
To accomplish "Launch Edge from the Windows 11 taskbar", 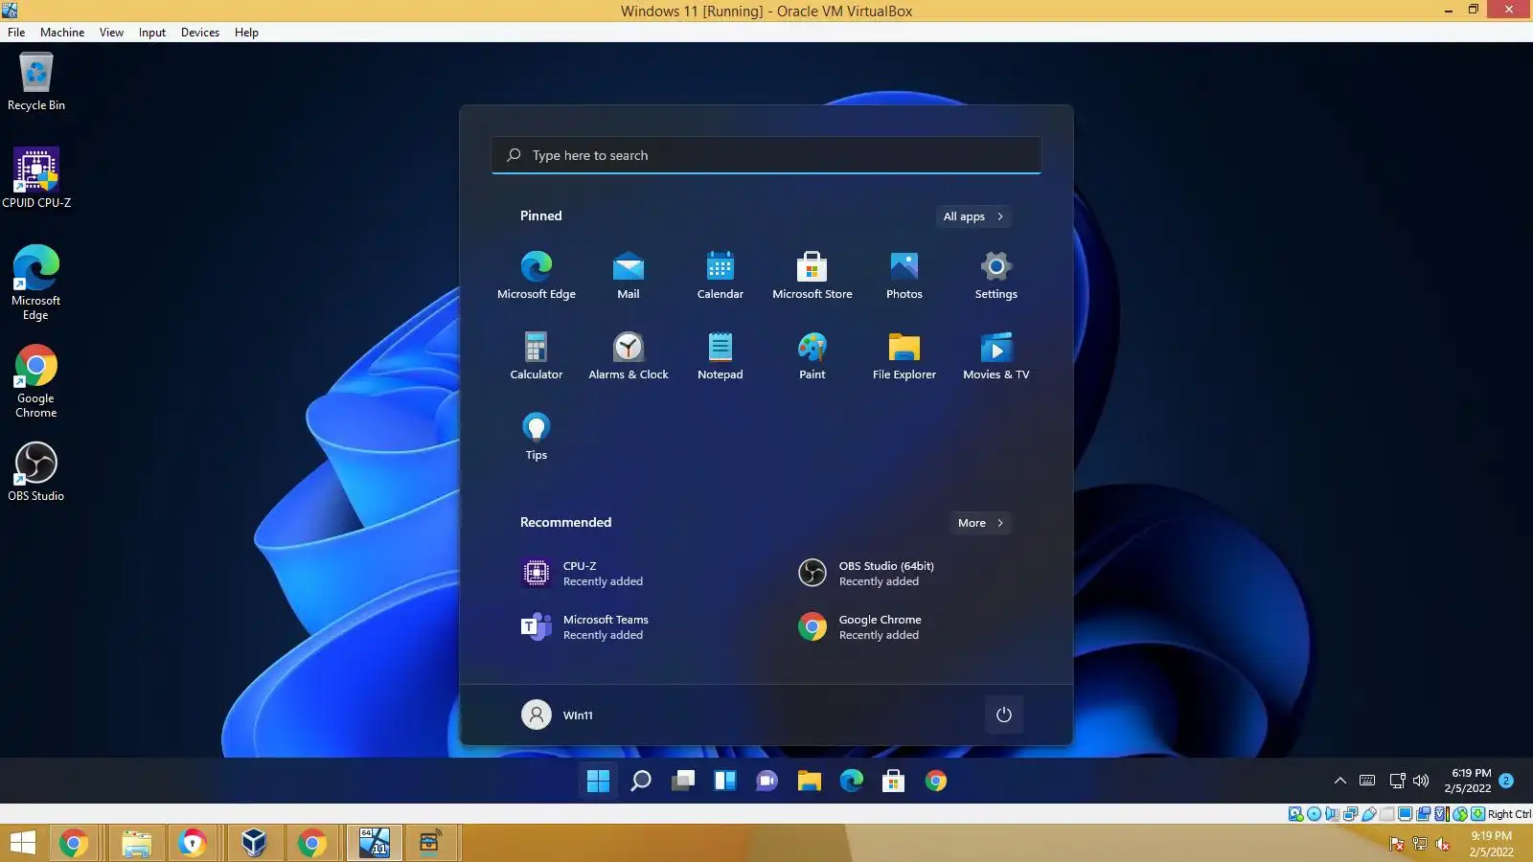I will tap(852, 781).
